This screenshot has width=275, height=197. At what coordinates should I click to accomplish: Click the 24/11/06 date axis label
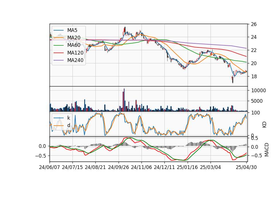click(141, 167)
